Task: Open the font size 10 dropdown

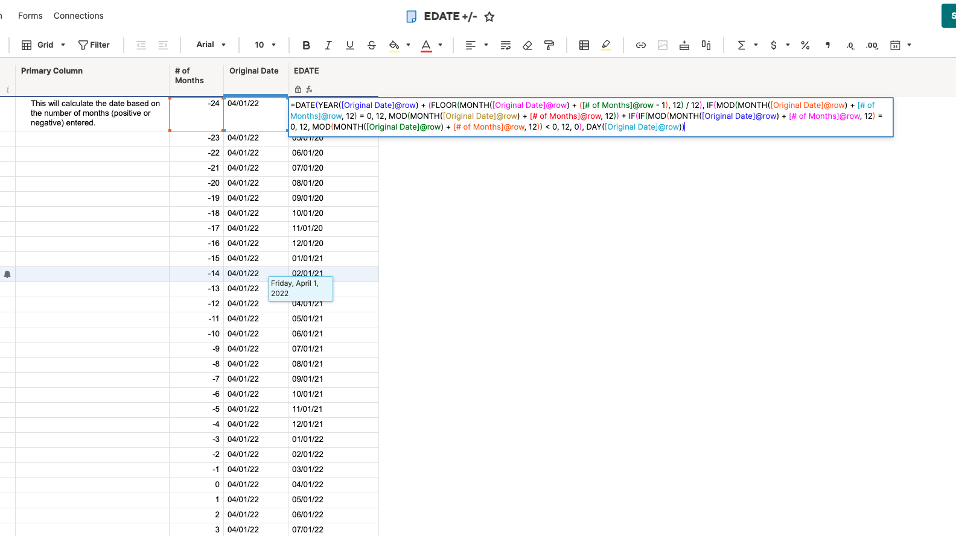Action: [x=265, y=45]
